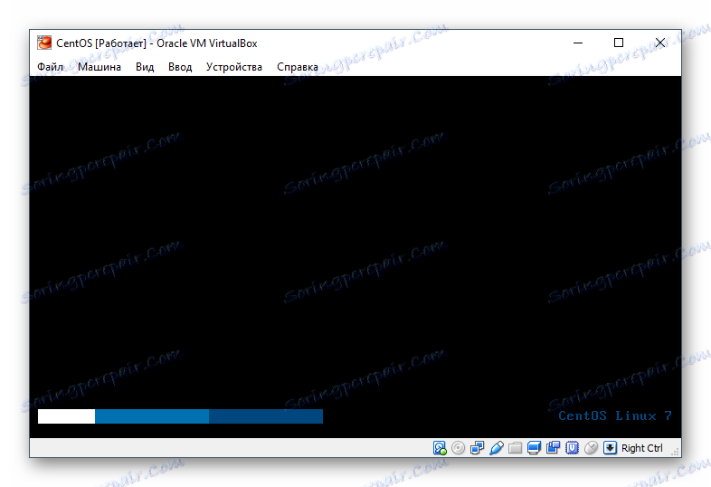Close the CentOS VirtualBox window
This screenshot has width=711, height=487.
click(660, 43)
